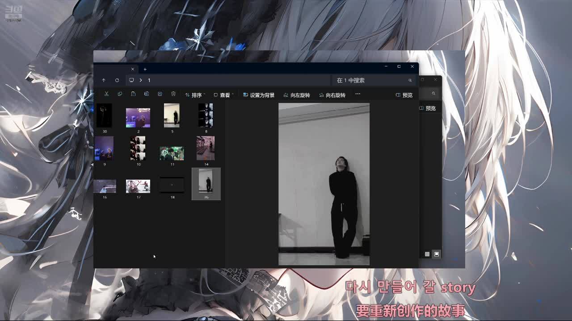
Task: Select the dark thumbnail named 18
Action: [x=172, y=184]
